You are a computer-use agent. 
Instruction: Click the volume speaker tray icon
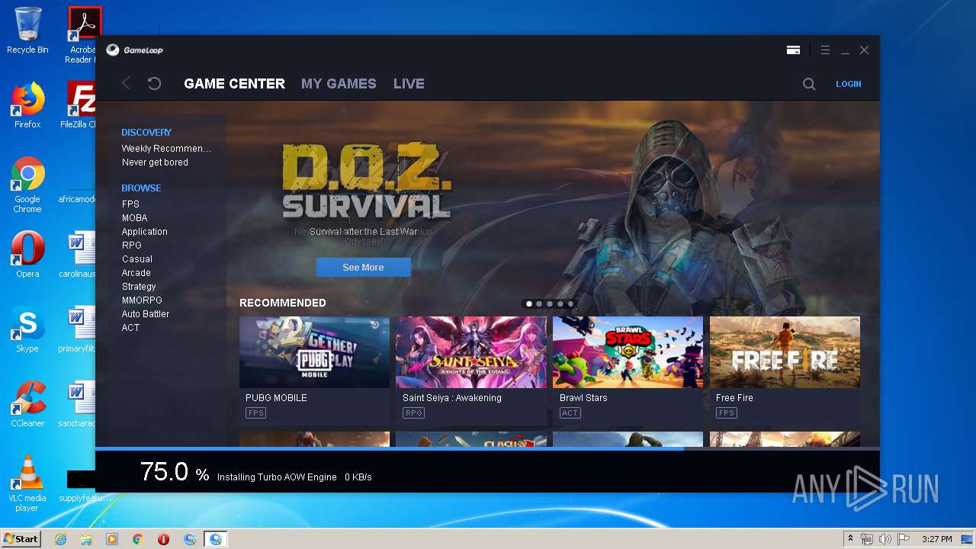point(884,539)
